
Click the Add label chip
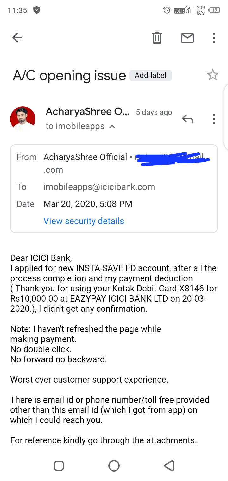pyautogui.click(x=150, y=75)
